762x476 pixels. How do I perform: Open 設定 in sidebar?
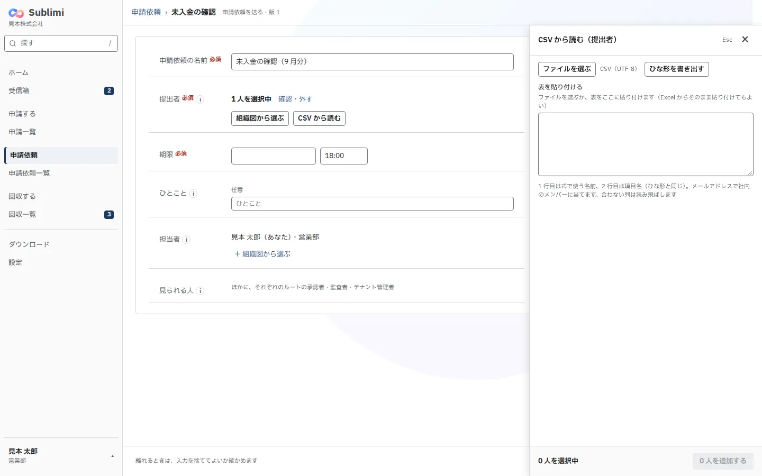[x=61, y=262]
